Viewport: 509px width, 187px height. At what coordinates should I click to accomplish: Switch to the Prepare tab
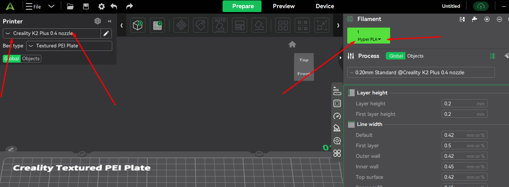[x=243, y=6]
